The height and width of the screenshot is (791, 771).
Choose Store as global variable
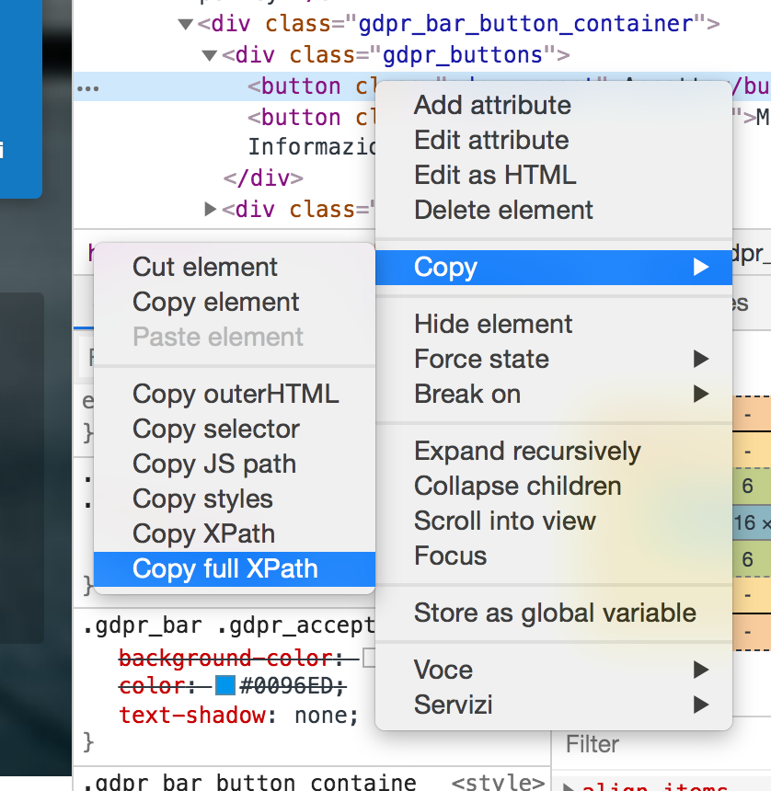click(554, 613)
